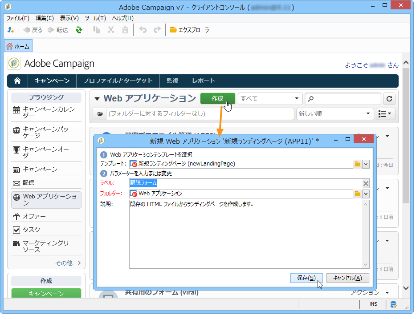The width and height of the screenshot is (420, 319).
Task: Click the 保存(S) save button
Action: pos(306,278)
